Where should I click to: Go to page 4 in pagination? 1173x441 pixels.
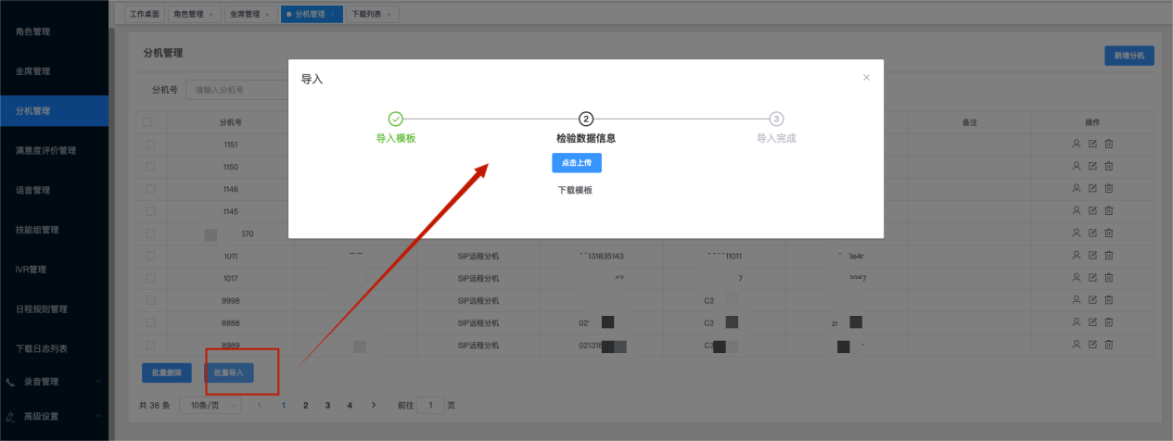[x=350, y=405]
